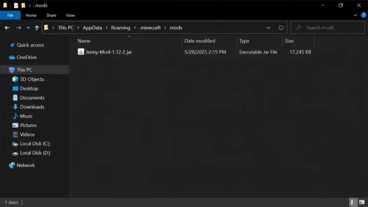The image size is (368, 207).
Task: Open Pictures folder in sidebar
Action: click(x=28, y=125)
